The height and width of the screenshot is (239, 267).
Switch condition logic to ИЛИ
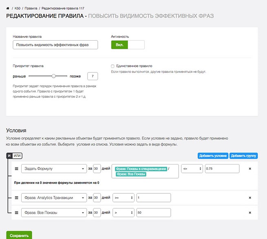[x=17, y=156]
